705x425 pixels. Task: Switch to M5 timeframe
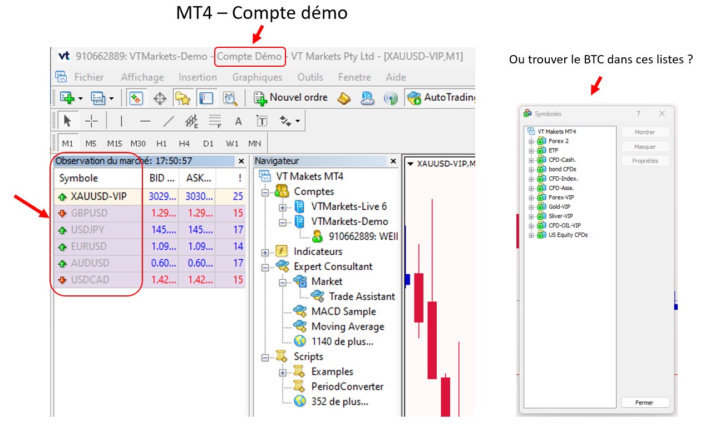coord(91,144)
